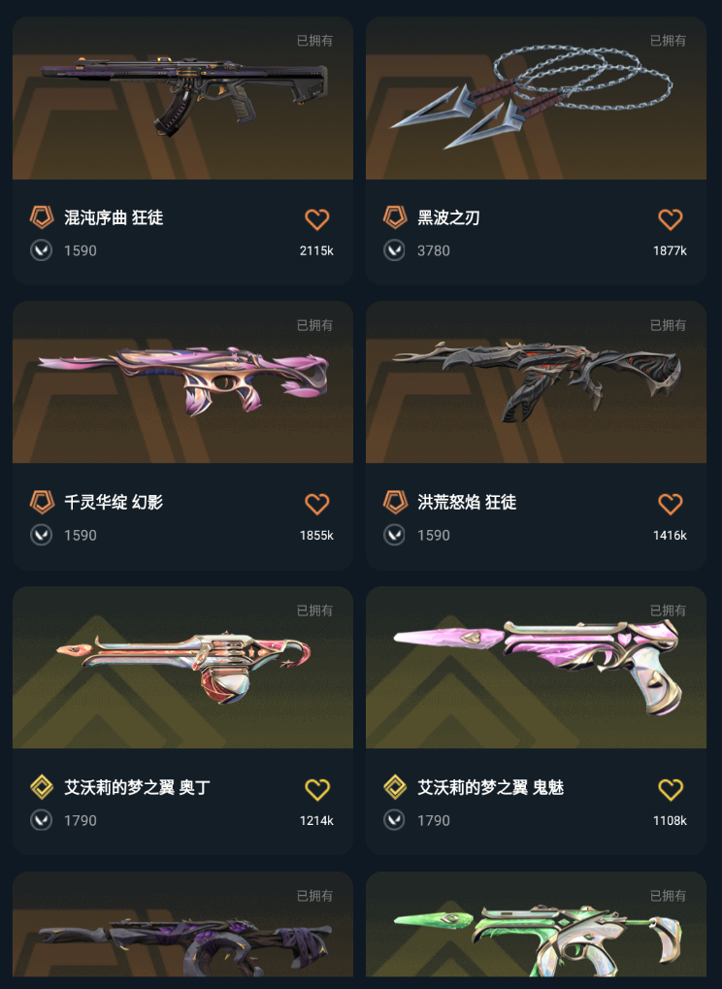722x989 pixels.
Task: View the dark 洪荒怒焰 狂徒 weapon image
Action: click(x=536, y=382)
